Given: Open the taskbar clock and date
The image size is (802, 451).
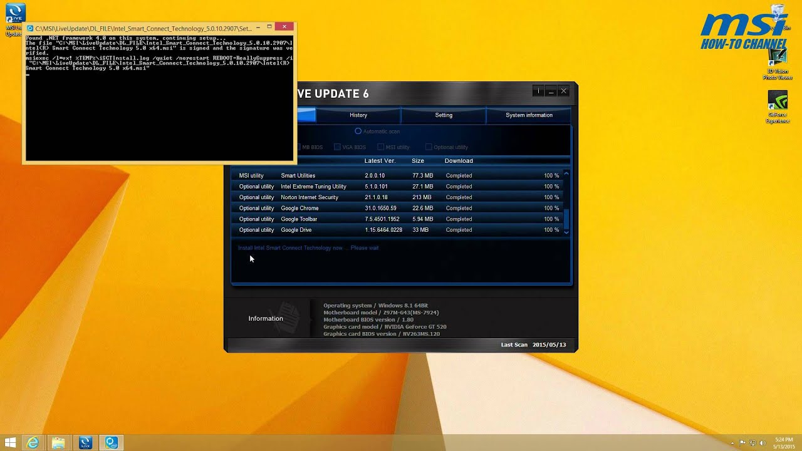Looking at the screenshot, I should [x=783, y=443].
